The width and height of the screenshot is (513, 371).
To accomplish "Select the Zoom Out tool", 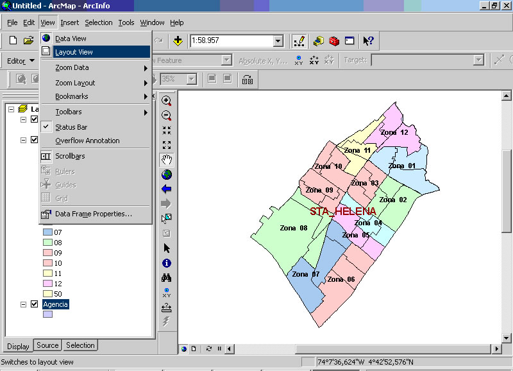I will point(167,116).
